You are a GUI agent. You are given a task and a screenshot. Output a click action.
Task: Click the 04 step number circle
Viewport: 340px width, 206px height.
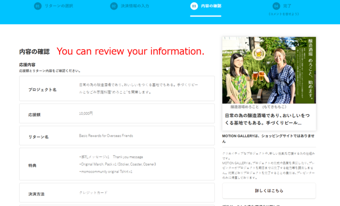click(276, 6)
